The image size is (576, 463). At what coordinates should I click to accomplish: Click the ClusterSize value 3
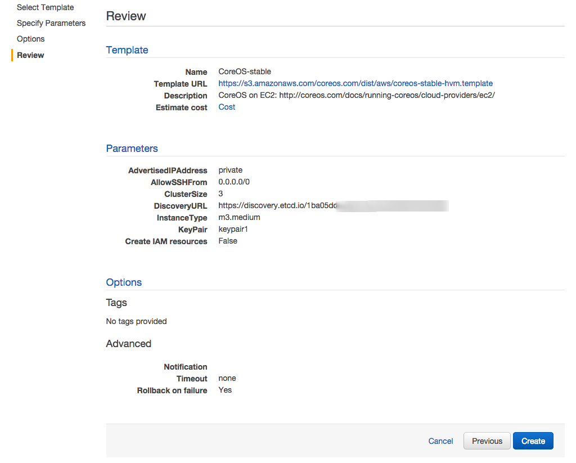(x=220, y=194)
